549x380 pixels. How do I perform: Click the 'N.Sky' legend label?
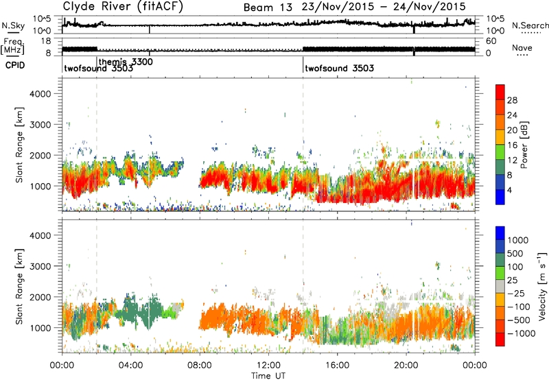pyautogui.click(x=13, y=25)
